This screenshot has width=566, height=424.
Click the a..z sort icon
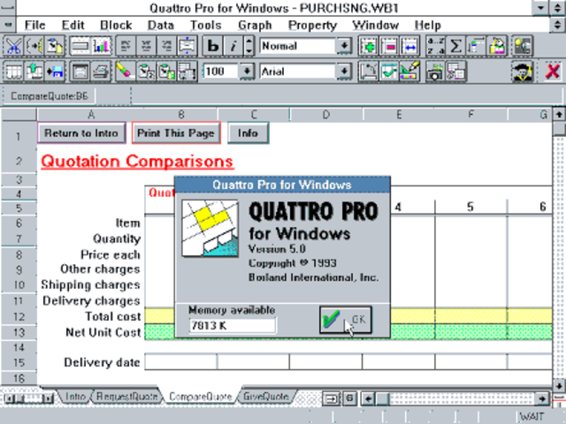click(435, 46)
